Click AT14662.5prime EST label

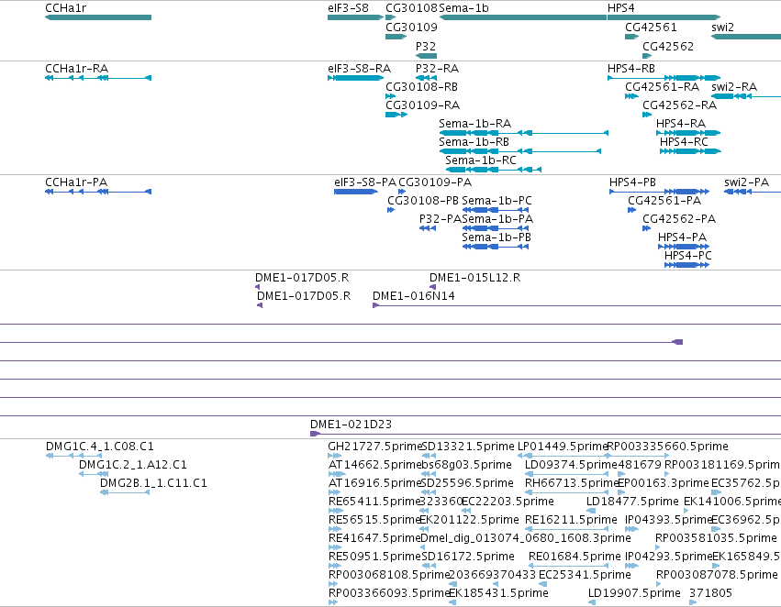pyautogui.click(x=374, y=465)
